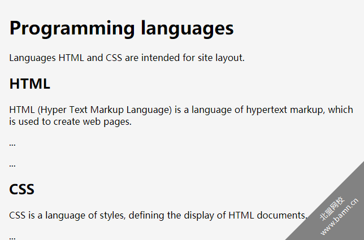Click the paragraph beginning "HTML (Hyper Text Markup Language)"
Image resolution: width=364 pixels, height=240 pixels.
pos(181,115)
